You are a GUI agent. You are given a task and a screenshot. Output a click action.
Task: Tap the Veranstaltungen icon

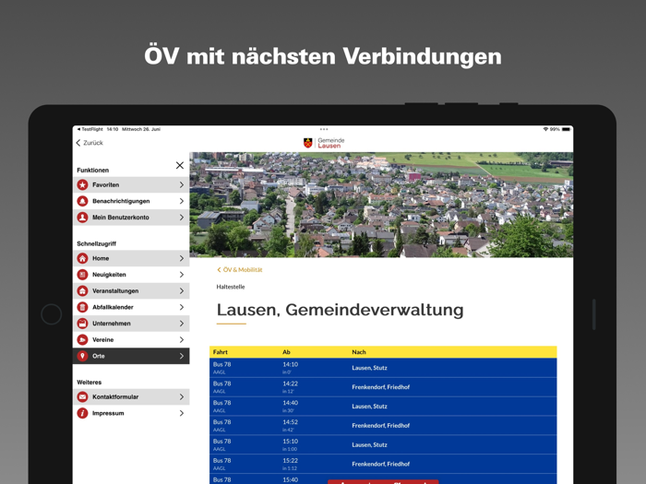click(82, 291)
